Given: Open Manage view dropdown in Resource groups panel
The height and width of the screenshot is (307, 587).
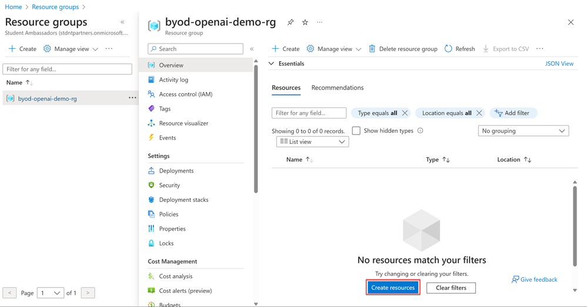Looking at the screenshot, I should (x=71, y=49).
